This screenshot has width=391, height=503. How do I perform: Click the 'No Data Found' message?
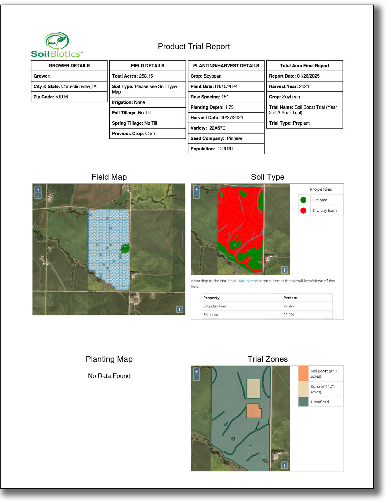point(109,376)
